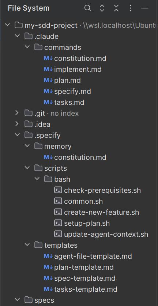158x306 pixels.
Task: Click the markdown icon next to plan.md
Action: point(48,80)
